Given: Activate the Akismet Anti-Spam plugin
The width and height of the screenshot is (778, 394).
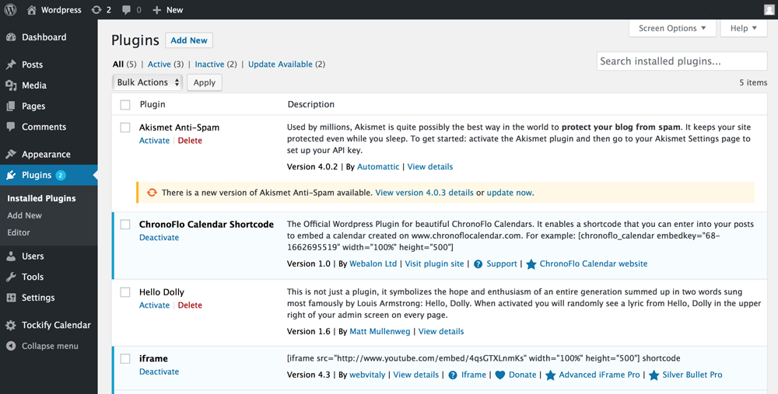Looking at the screenshot, I should click(x=154, y=141).
